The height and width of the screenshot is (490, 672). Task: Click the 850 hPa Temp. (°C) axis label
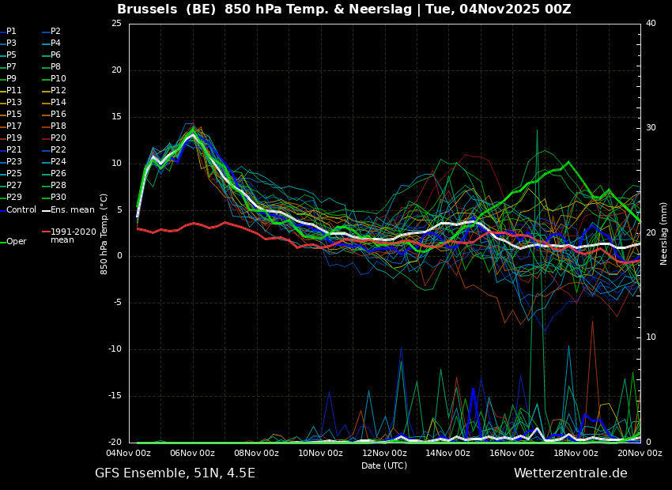[x=104, y=233]
